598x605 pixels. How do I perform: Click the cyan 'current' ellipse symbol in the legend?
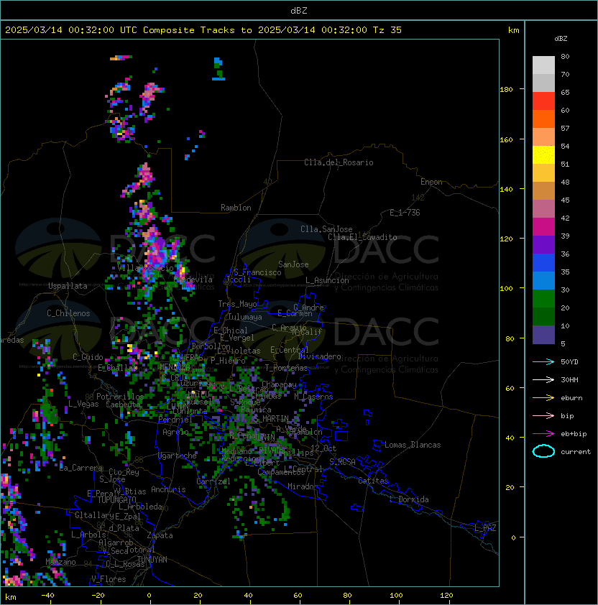click(x=543, y=451)
